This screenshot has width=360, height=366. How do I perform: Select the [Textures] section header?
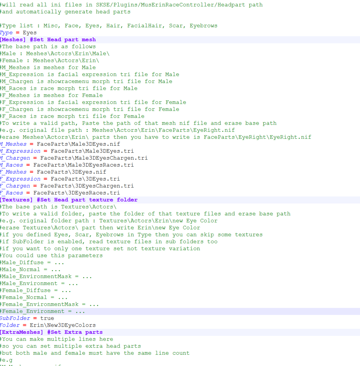(69, 200)
